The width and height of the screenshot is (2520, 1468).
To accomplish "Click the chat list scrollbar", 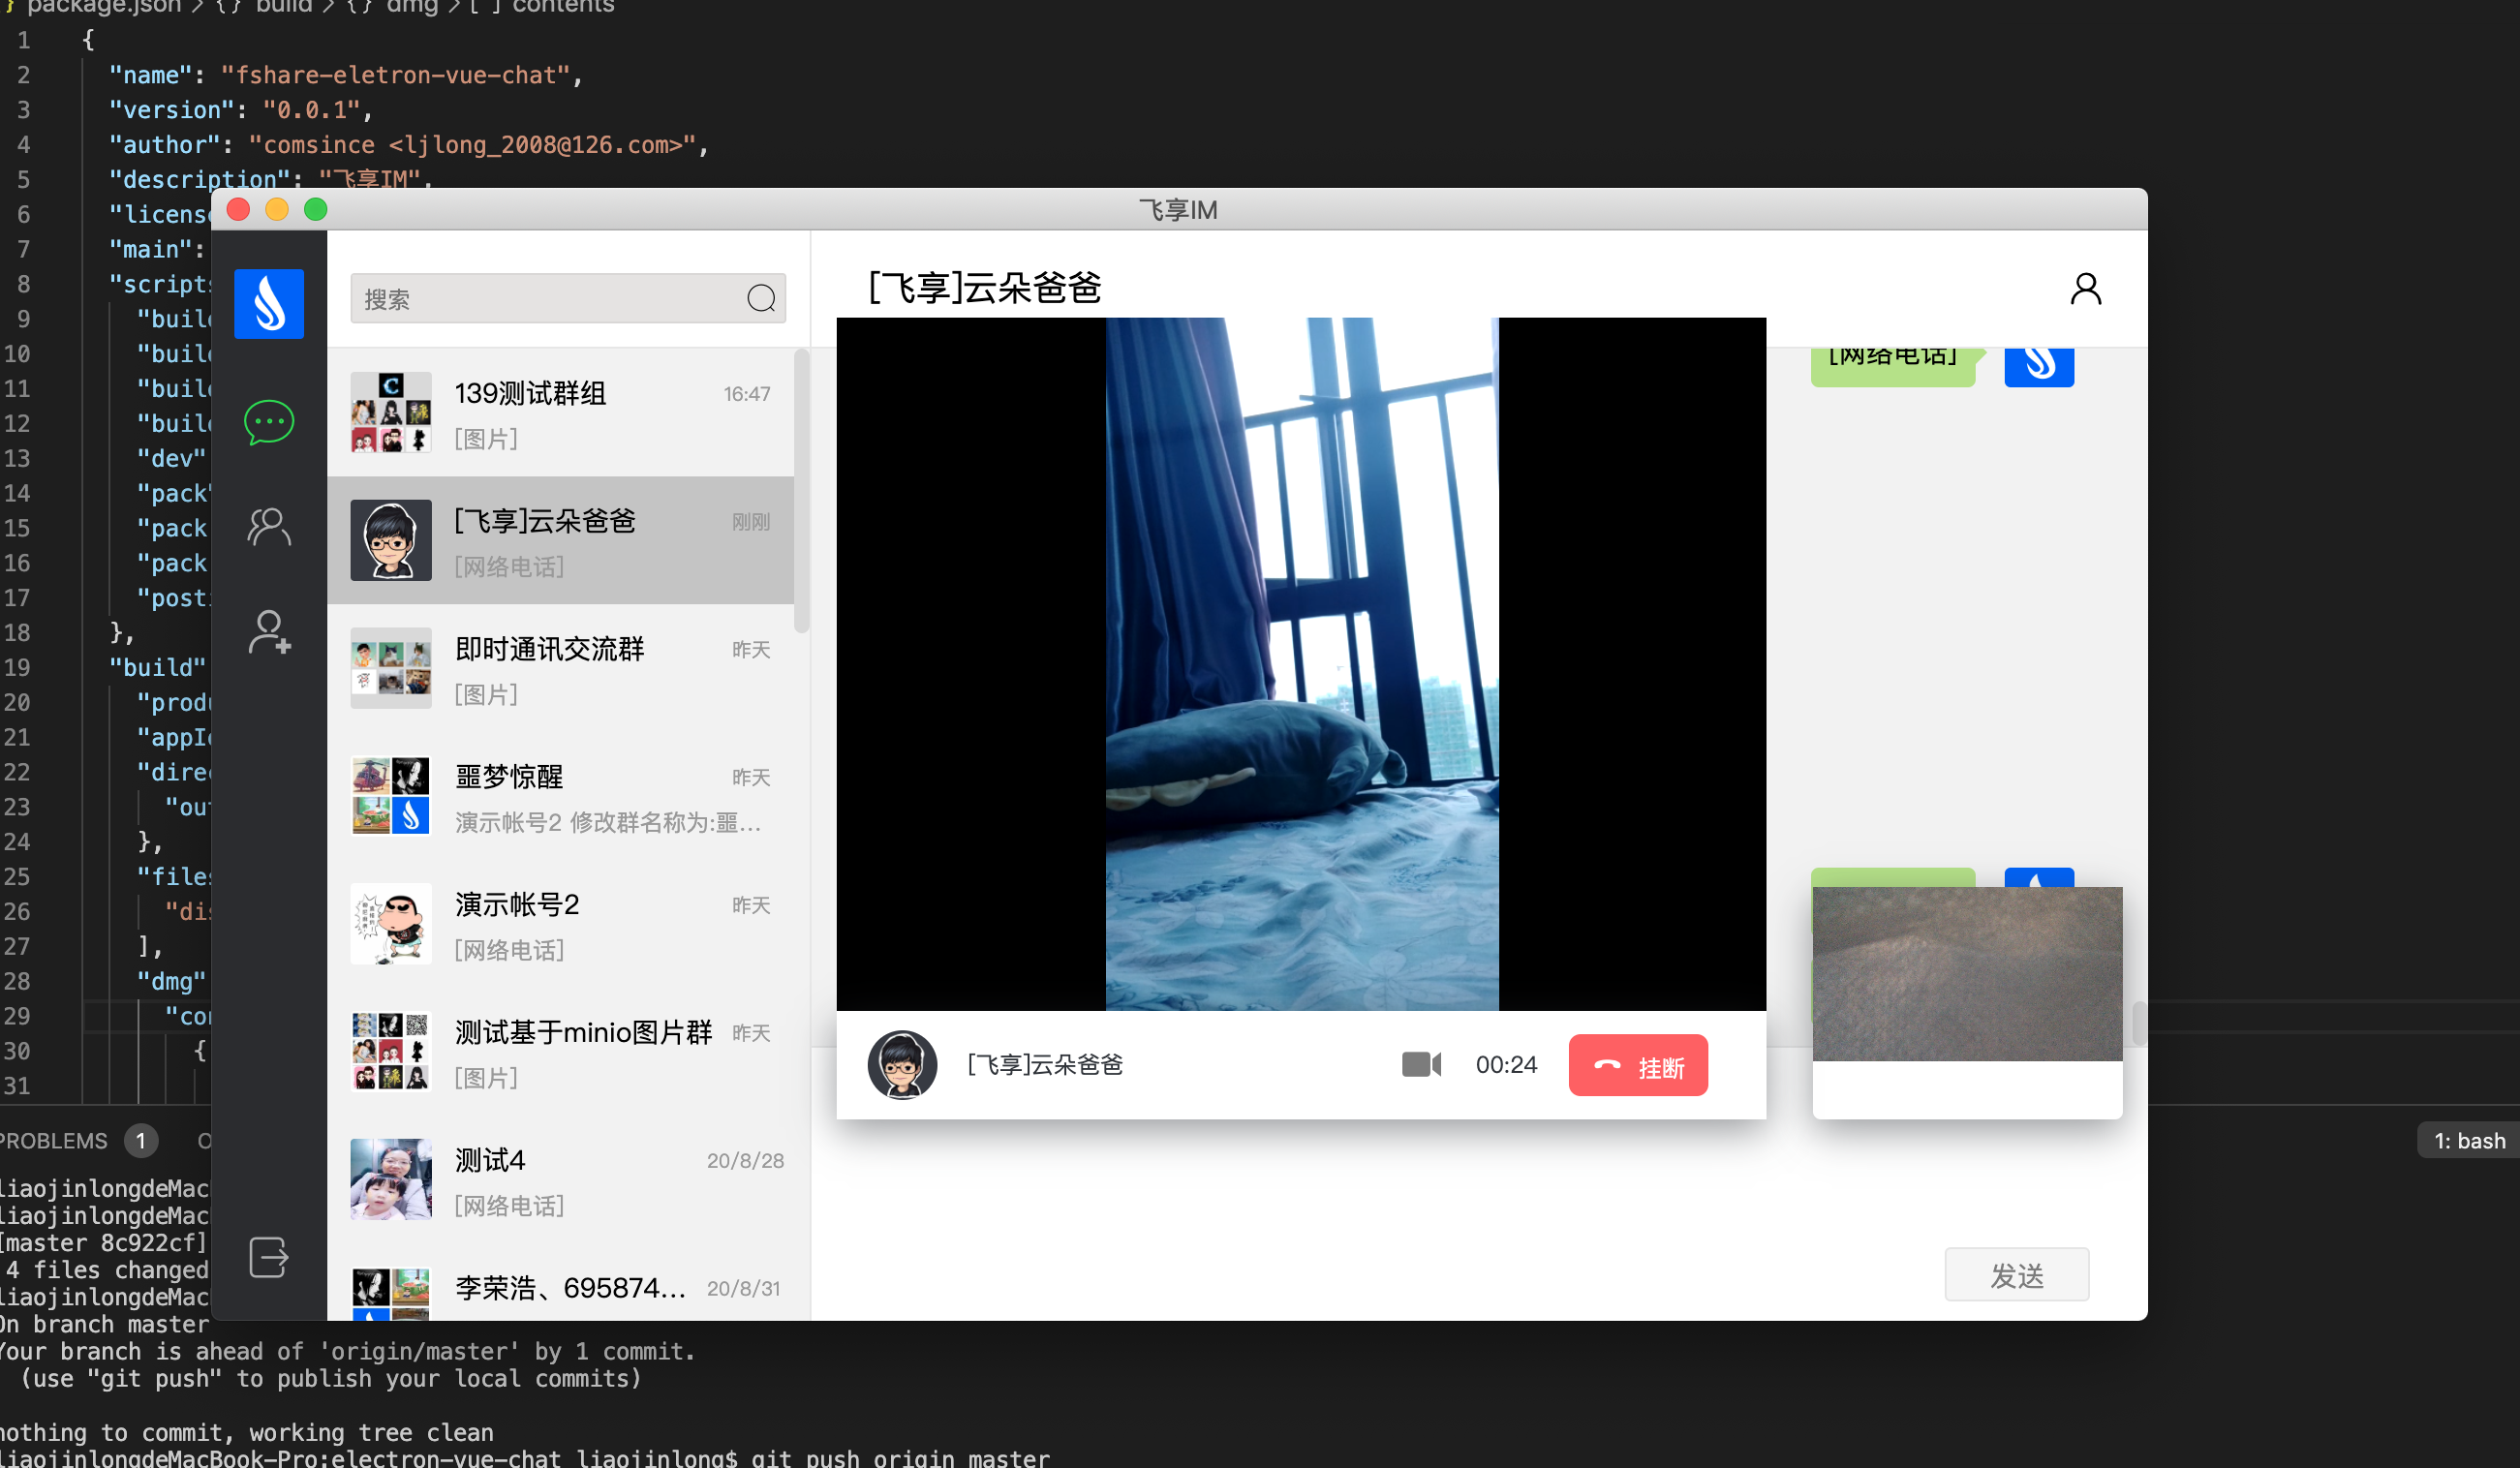I will pyautogui.click(x=801, y=491).
